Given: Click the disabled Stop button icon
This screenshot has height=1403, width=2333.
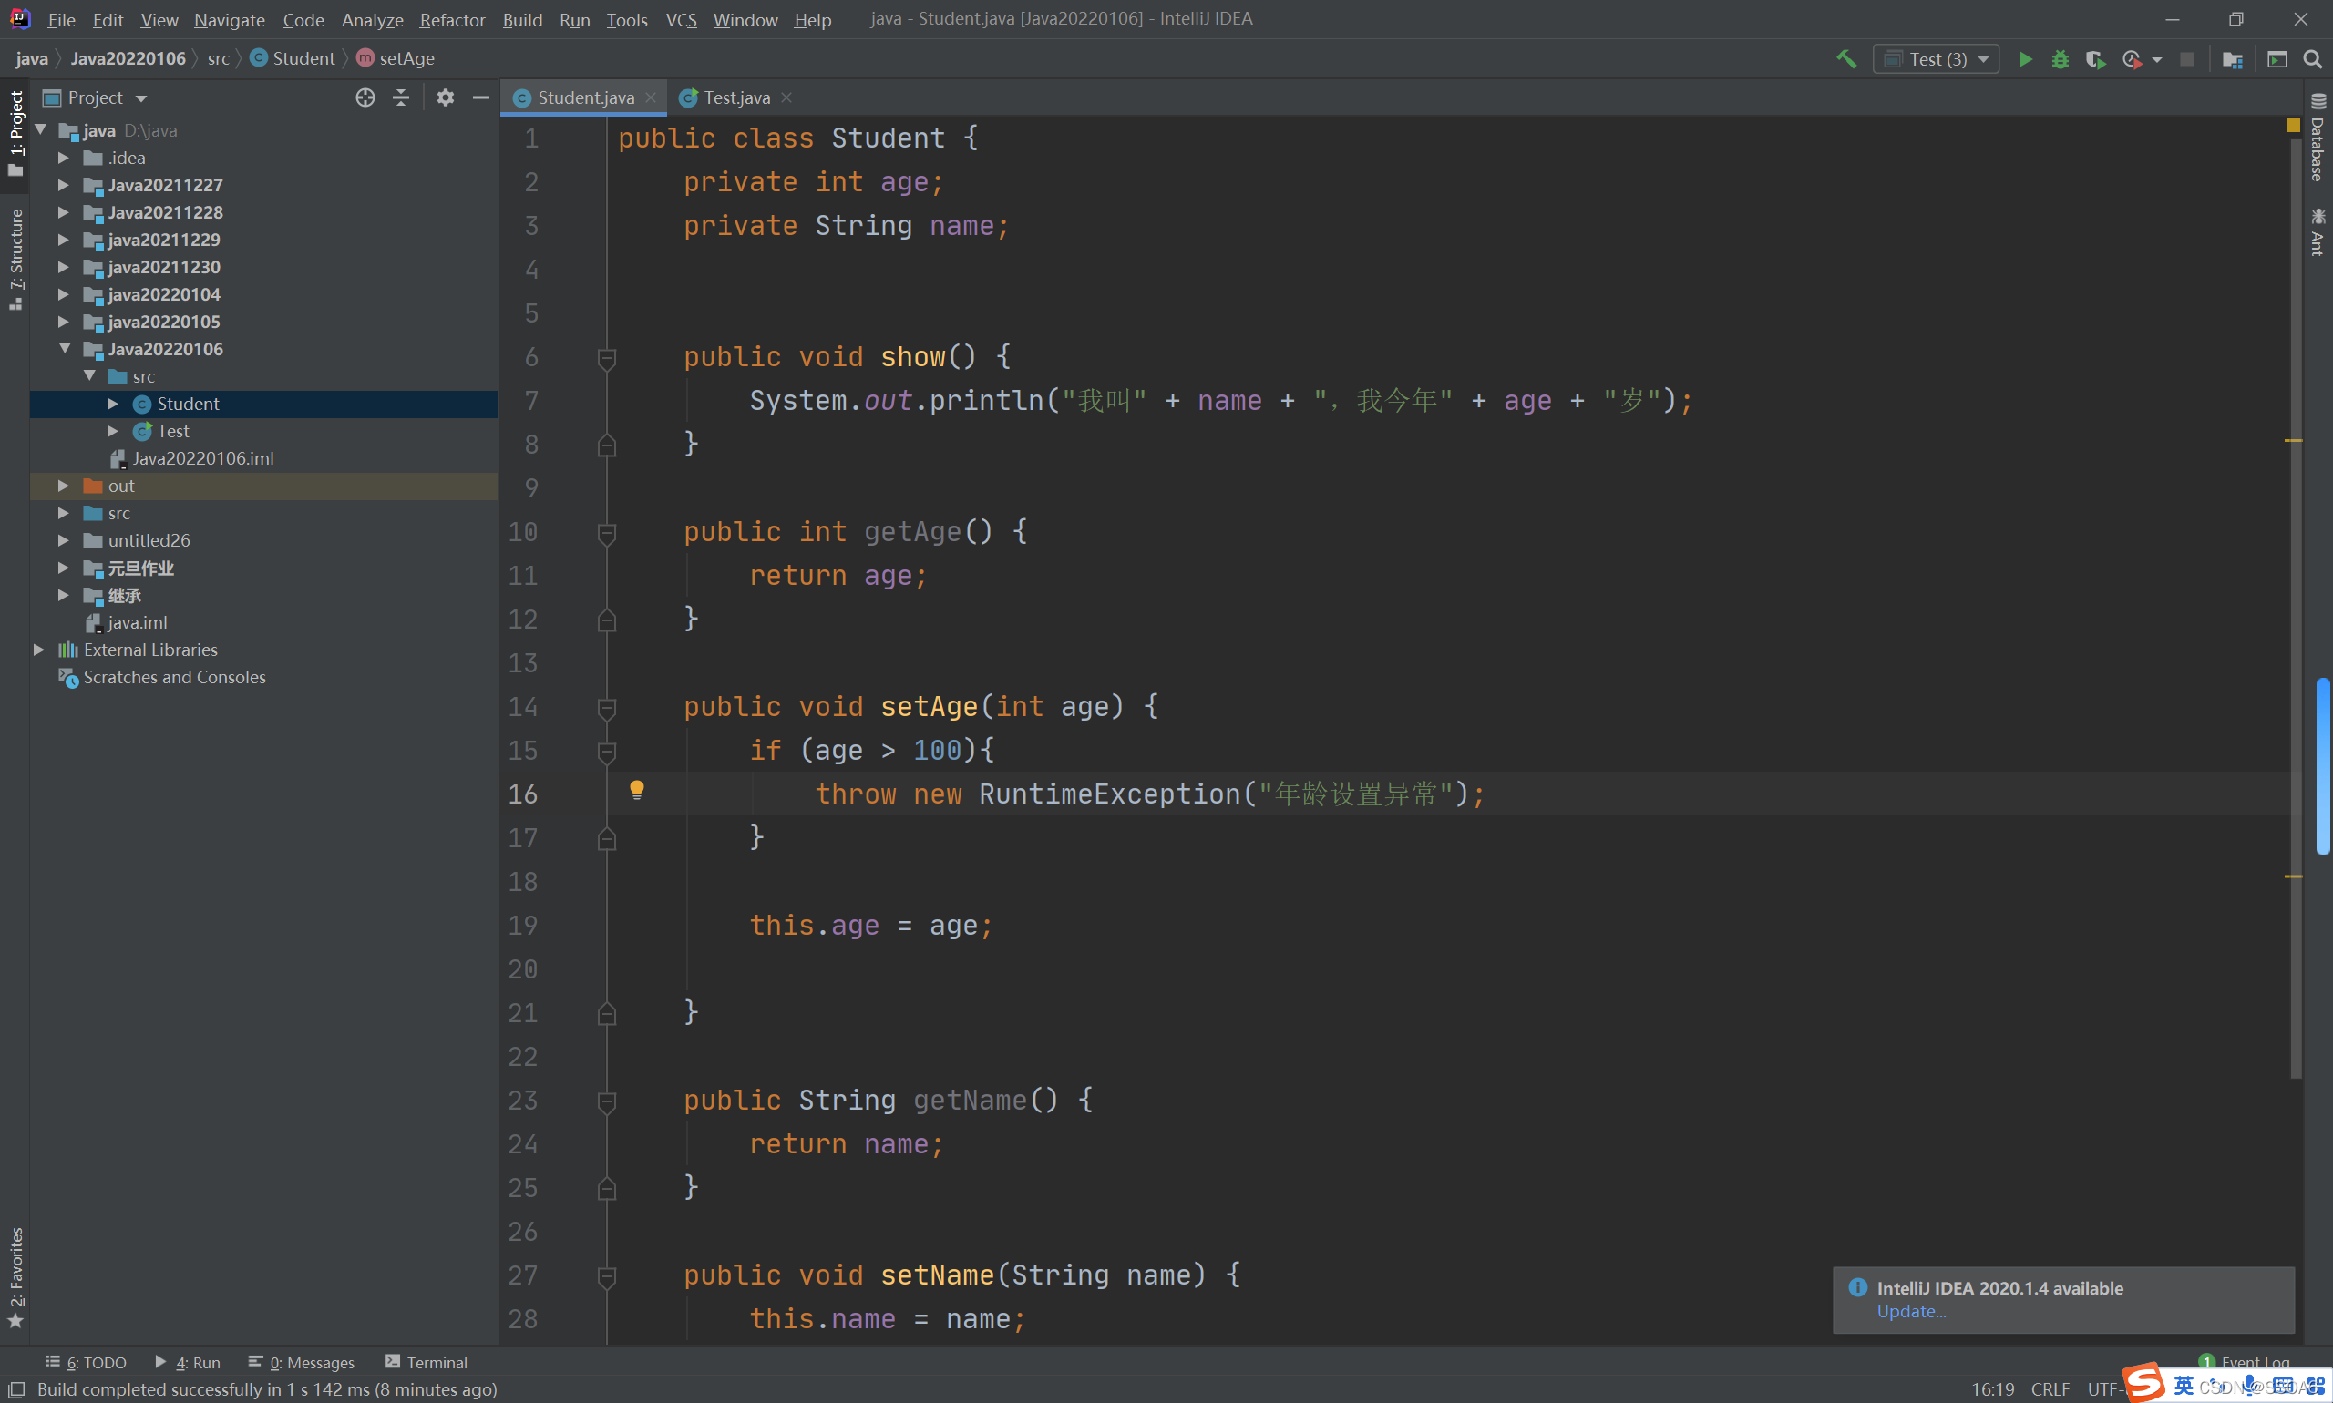Looking at the screenshot, I should point(2186,58).
